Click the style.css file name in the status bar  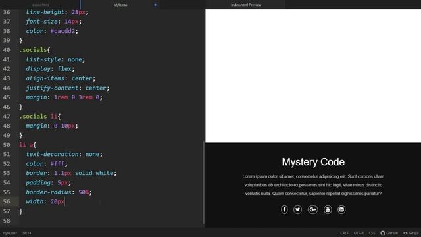pos(10,233)
